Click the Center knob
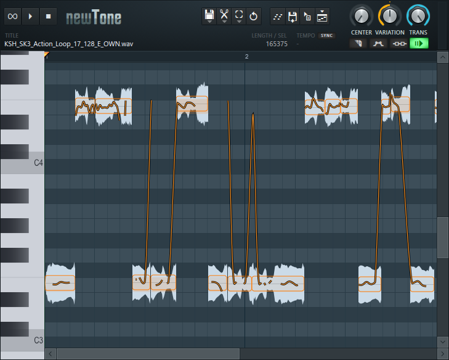The height and width of the screenshot is (360, 449). tap(361, 15)
